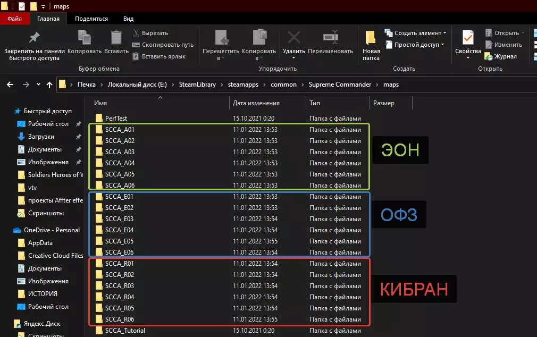
Task: Open recent locations dropdown arrow
Action: point(38,84)
